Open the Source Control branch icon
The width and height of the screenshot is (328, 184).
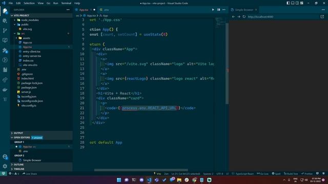pos(5,31)
